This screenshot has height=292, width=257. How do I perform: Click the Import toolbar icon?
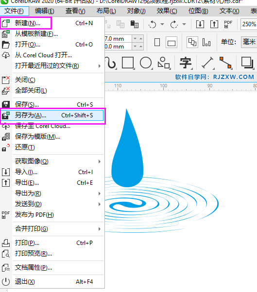(x=200, y=24)
